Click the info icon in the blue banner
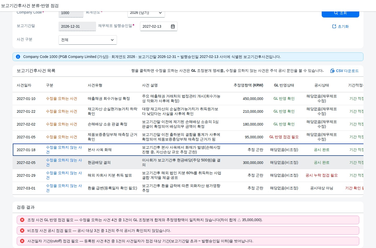Image resolution: width=376 pixels, height=248 pixels. tap(18, 57)
